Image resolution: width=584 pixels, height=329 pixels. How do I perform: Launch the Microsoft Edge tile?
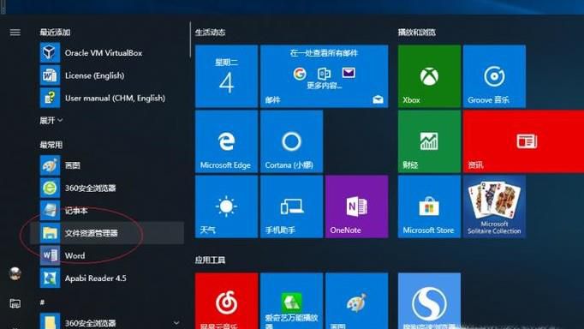(x=226, y=141)
